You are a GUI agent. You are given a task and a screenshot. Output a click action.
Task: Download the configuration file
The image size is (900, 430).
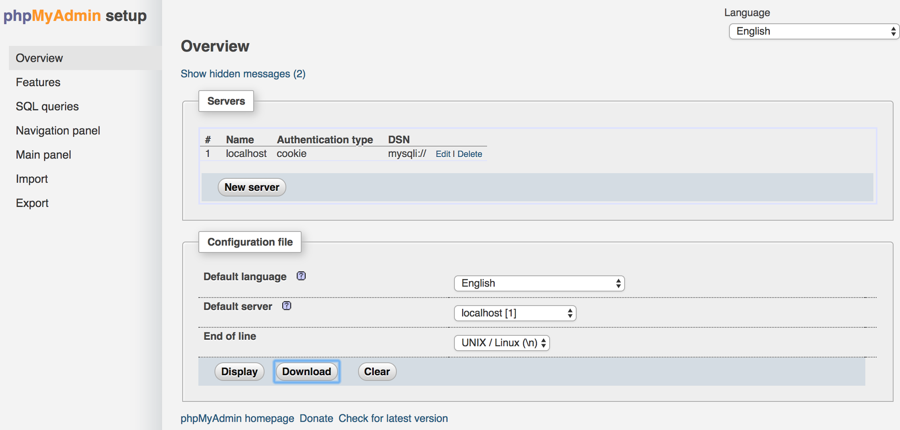pyautogui.click(x=306, y=372)
